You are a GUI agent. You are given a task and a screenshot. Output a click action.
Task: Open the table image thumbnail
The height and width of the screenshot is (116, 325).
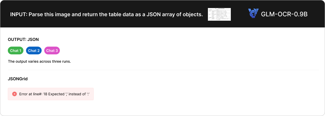(219, 14)
